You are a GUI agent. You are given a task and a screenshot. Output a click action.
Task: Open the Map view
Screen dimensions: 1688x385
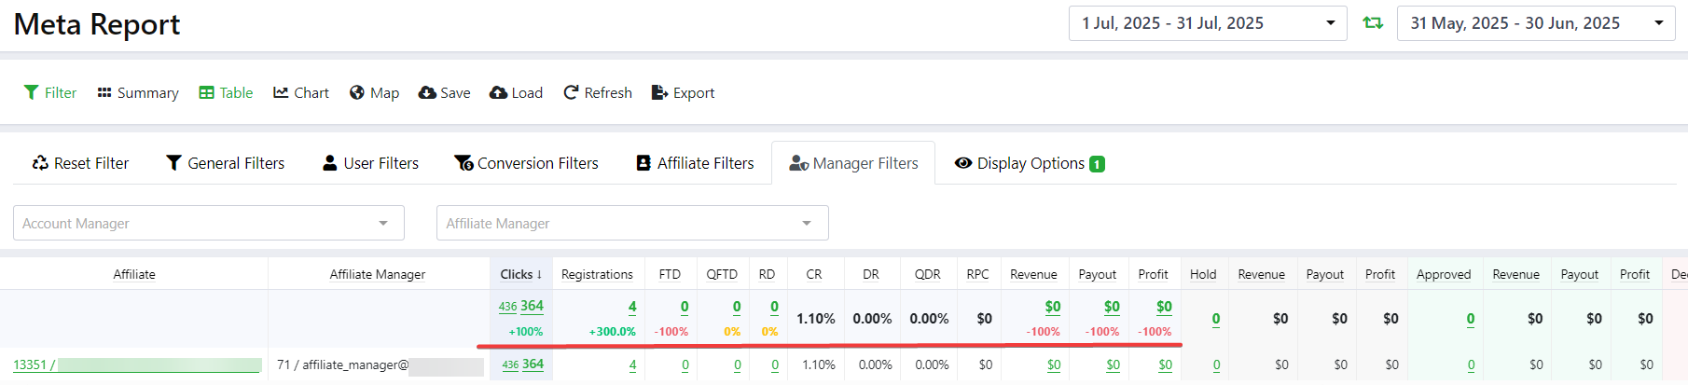coord(374,93)
